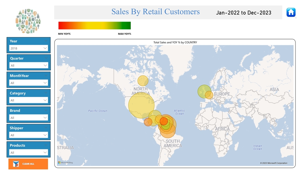Screen dimensions: 305x176
Task: Click the funnel icon on Clear All
Action: coord(16,164)
